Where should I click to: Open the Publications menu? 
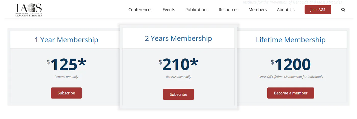pos(197,10)
